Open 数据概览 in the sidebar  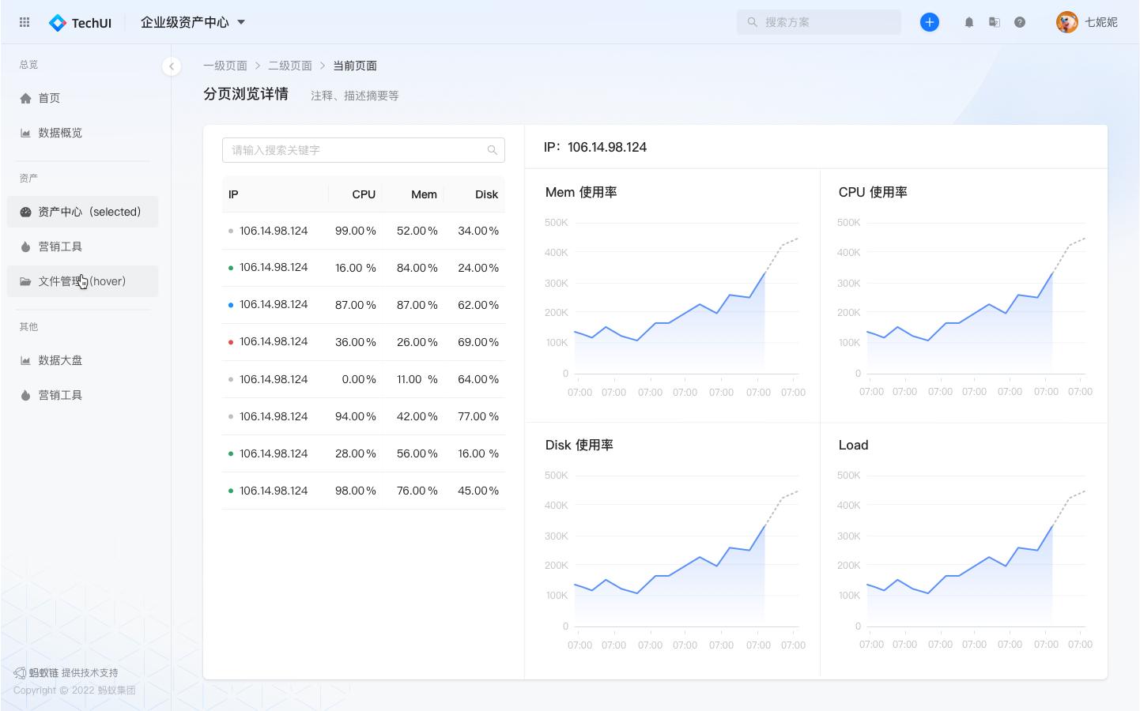(x=83, y=133)
